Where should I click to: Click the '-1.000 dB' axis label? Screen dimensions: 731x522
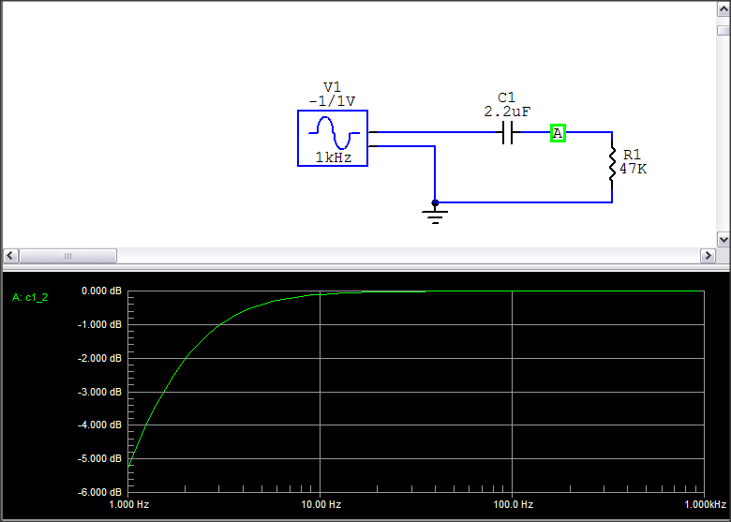(x=99, y=324)
